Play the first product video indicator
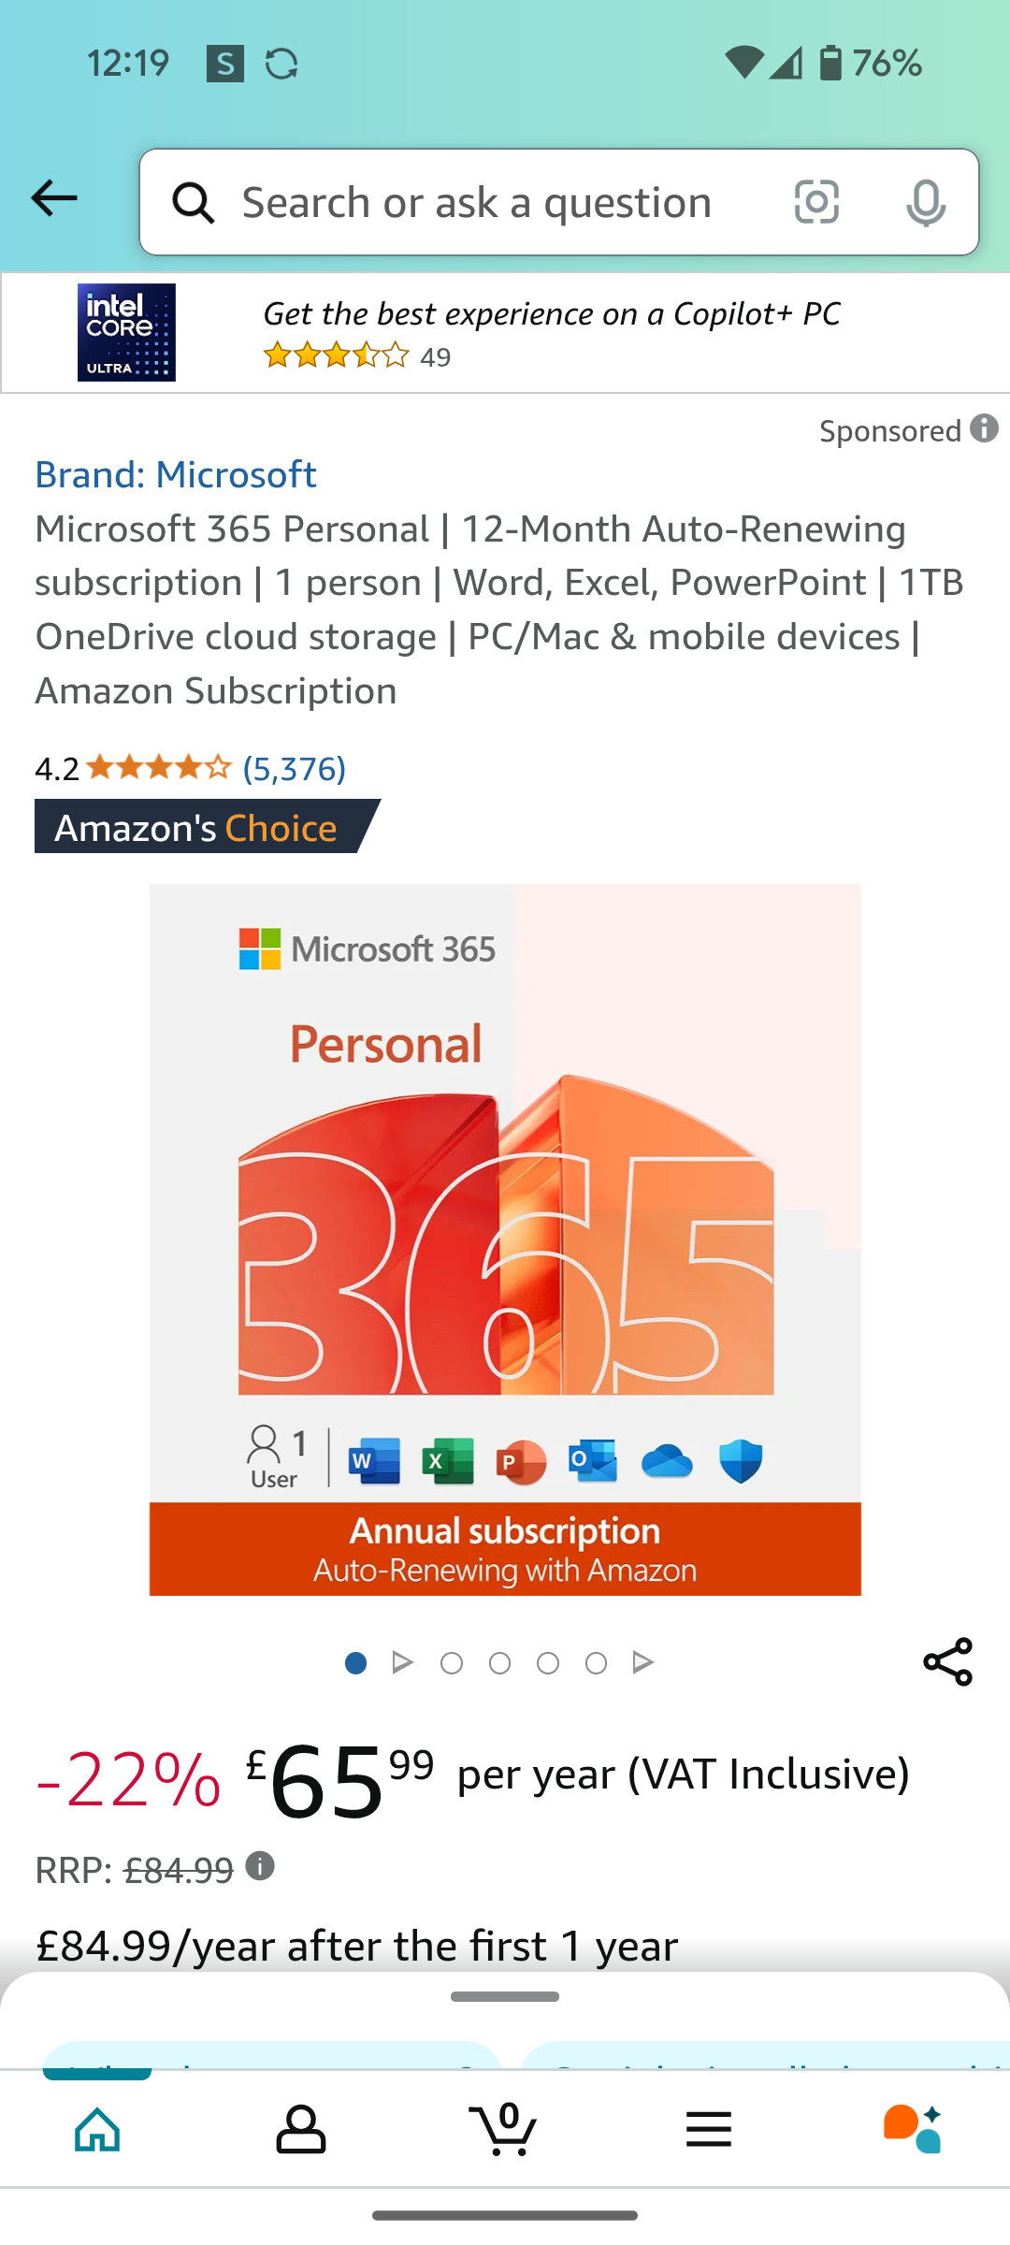 [403, 1663]
